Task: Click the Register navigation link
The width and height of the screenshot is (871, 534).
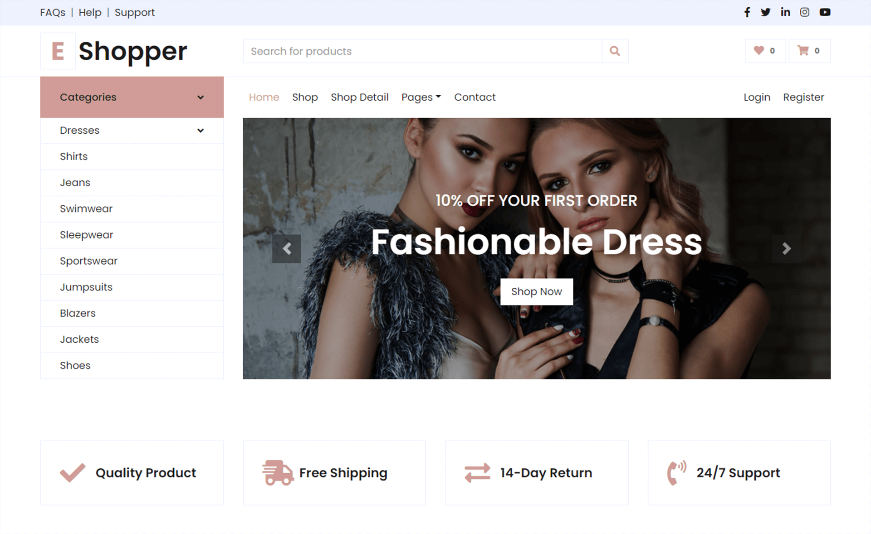Action: coord(802,97)
